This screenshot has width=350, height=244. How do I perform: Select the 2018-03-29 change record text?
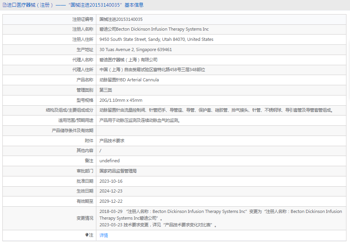point(221,215)
